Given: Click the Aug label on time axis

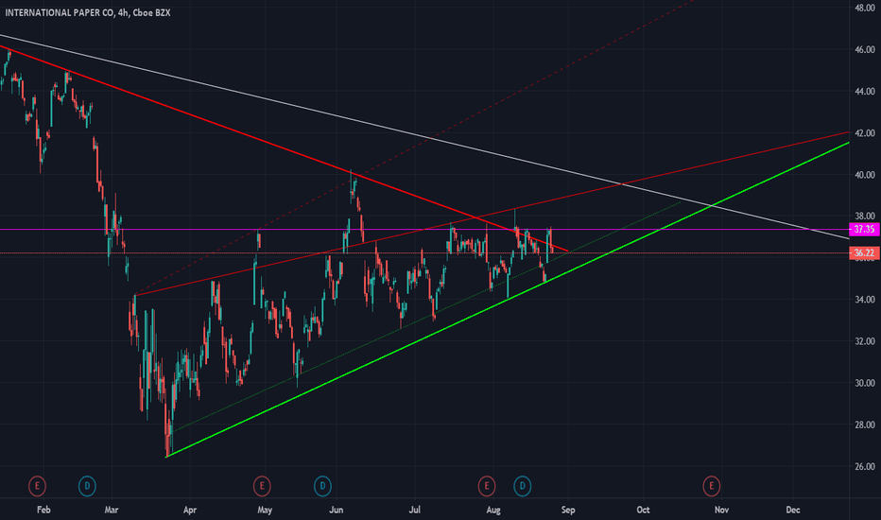Looking at the screenshot, I should (493, 510).
